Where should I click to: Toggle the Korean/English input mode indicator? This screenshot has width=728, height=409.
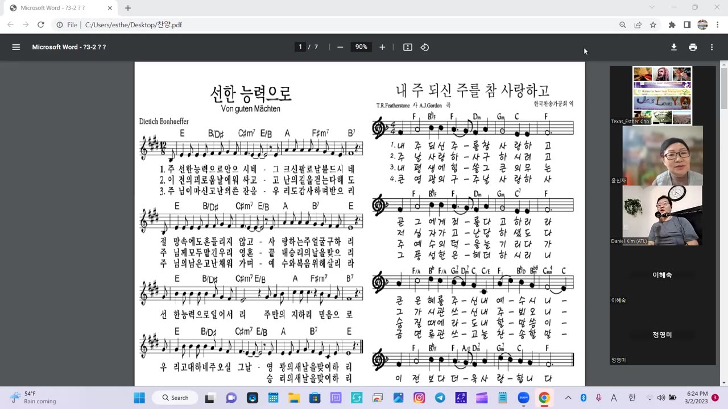coord(632,398)
